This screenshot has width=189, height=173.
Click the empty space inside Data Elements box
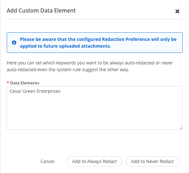tap(95, 112)
